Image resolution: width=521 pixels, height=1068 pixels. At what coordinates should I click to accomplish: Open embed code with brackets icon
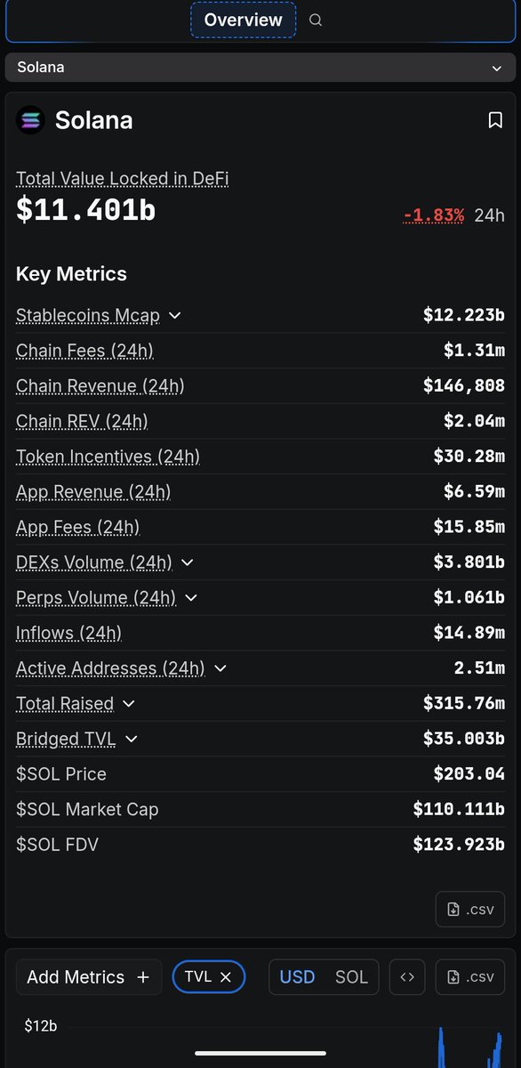[407, 976]
